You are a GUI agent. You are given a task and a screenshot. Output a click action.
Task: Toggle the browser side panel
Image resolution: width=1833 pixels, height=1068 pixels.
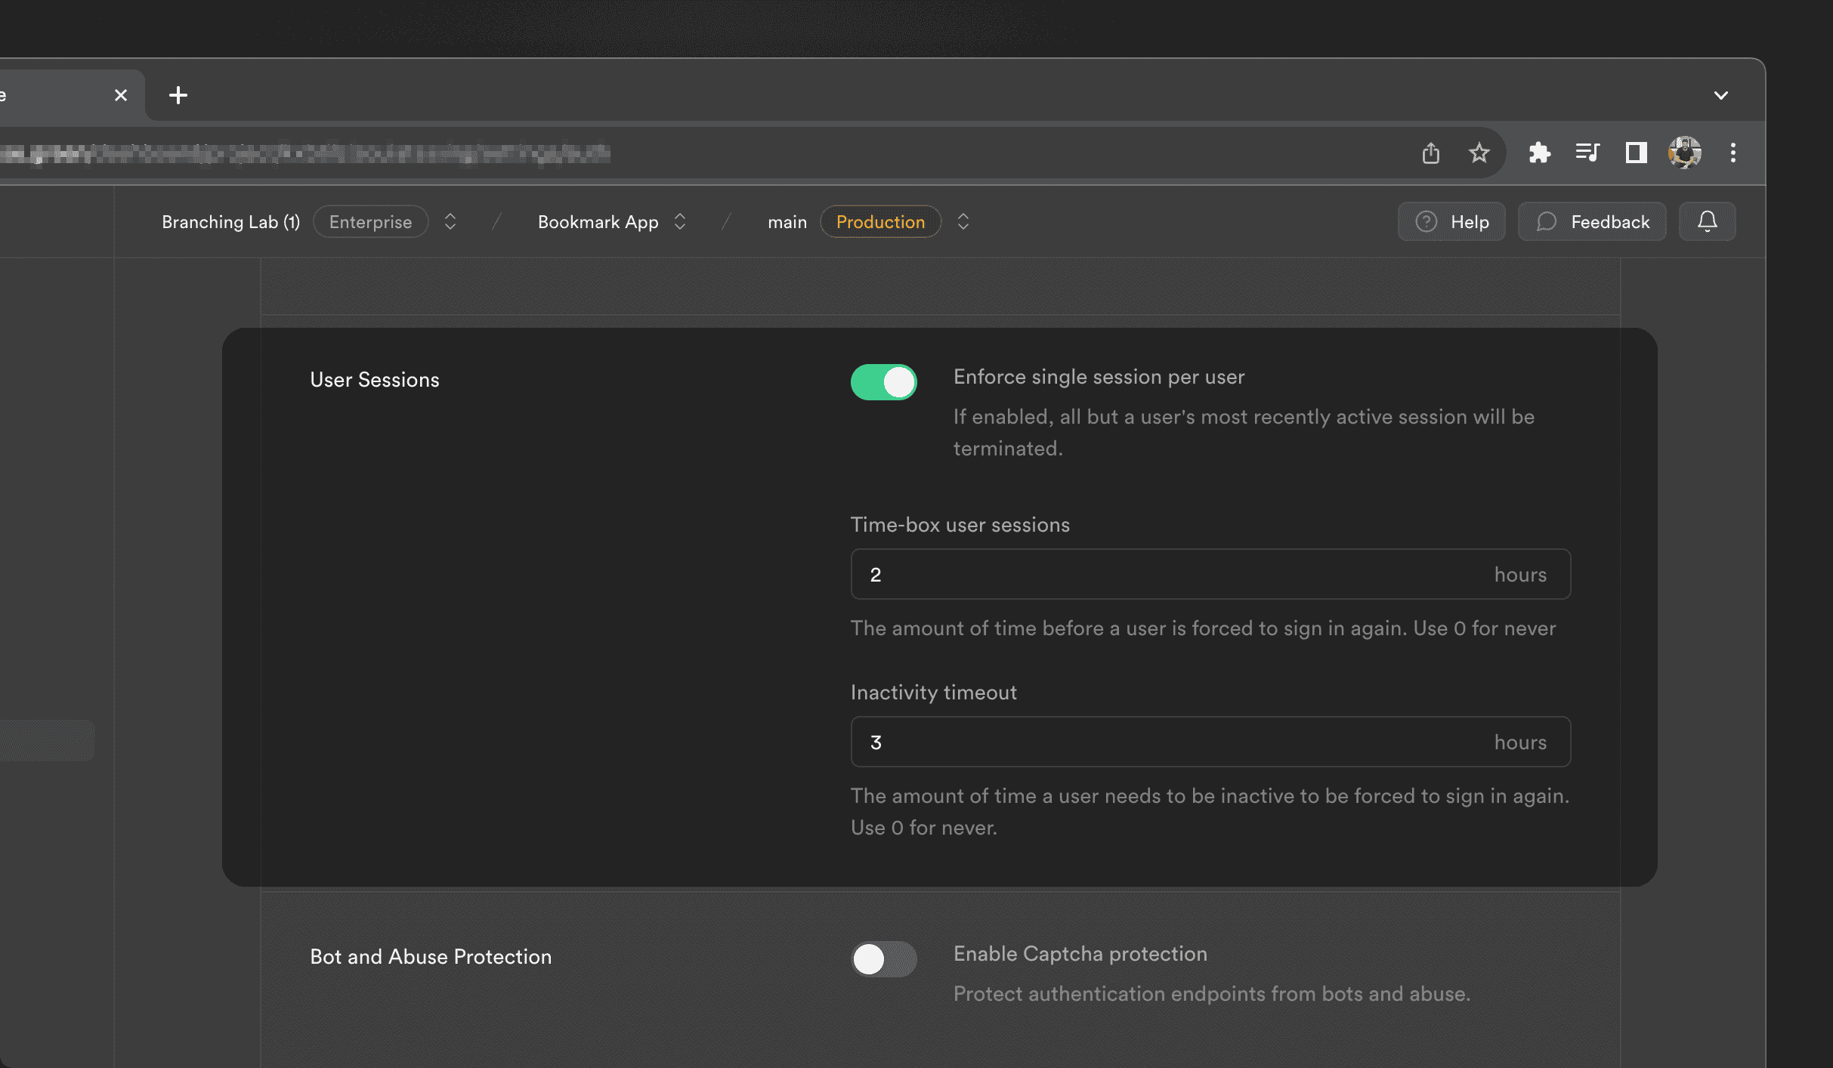[x=1637, y=153]
